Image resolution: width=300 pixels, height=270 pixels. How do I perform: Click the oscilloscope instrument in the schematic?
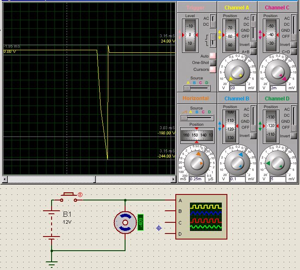tap(201, 217)
